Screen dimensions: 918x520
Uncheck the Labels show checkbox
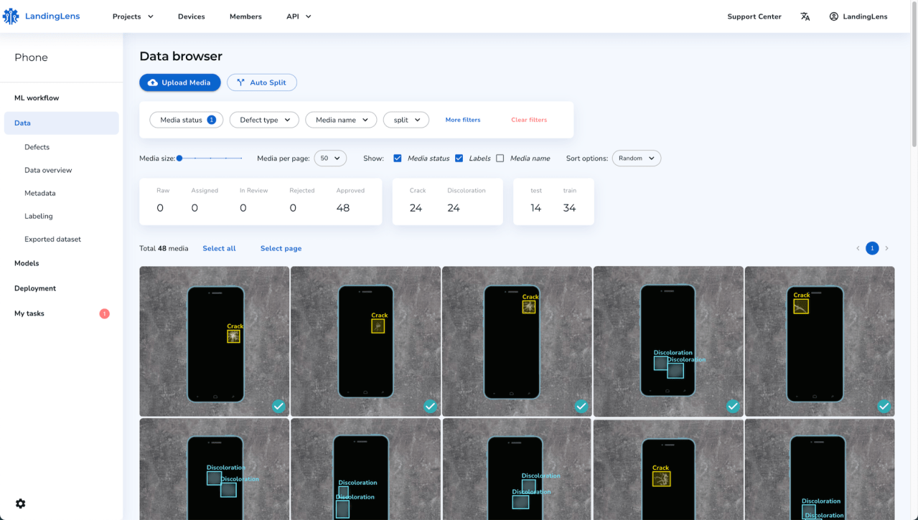pos(459,158)
